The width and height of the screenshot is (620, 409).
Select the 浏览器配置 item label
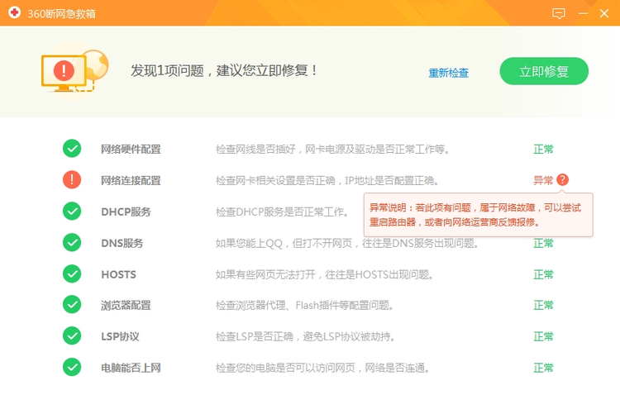coord(126,305)
